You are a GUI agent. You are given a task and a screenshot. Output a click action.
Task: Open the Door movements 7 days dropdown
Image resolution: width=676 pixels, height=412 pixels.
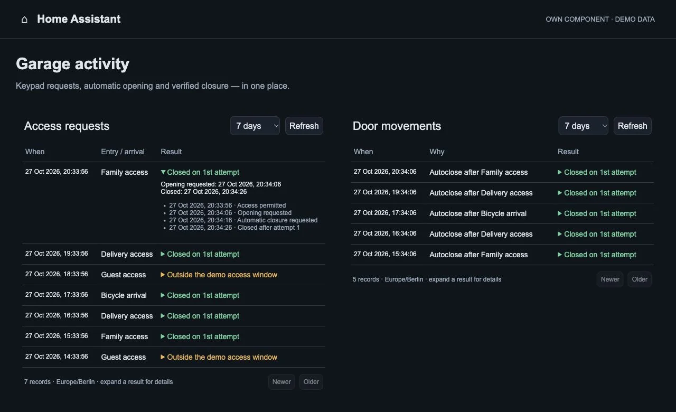[584, 126]
